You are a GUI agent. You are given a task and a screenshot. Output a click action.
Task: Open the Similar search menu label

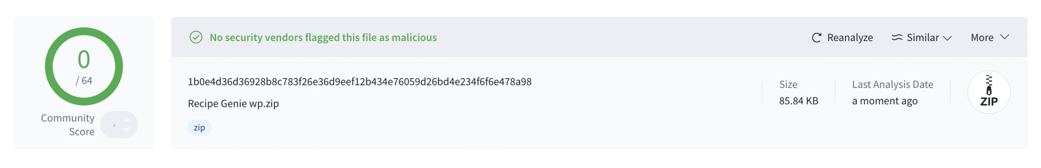click(922, 37)
